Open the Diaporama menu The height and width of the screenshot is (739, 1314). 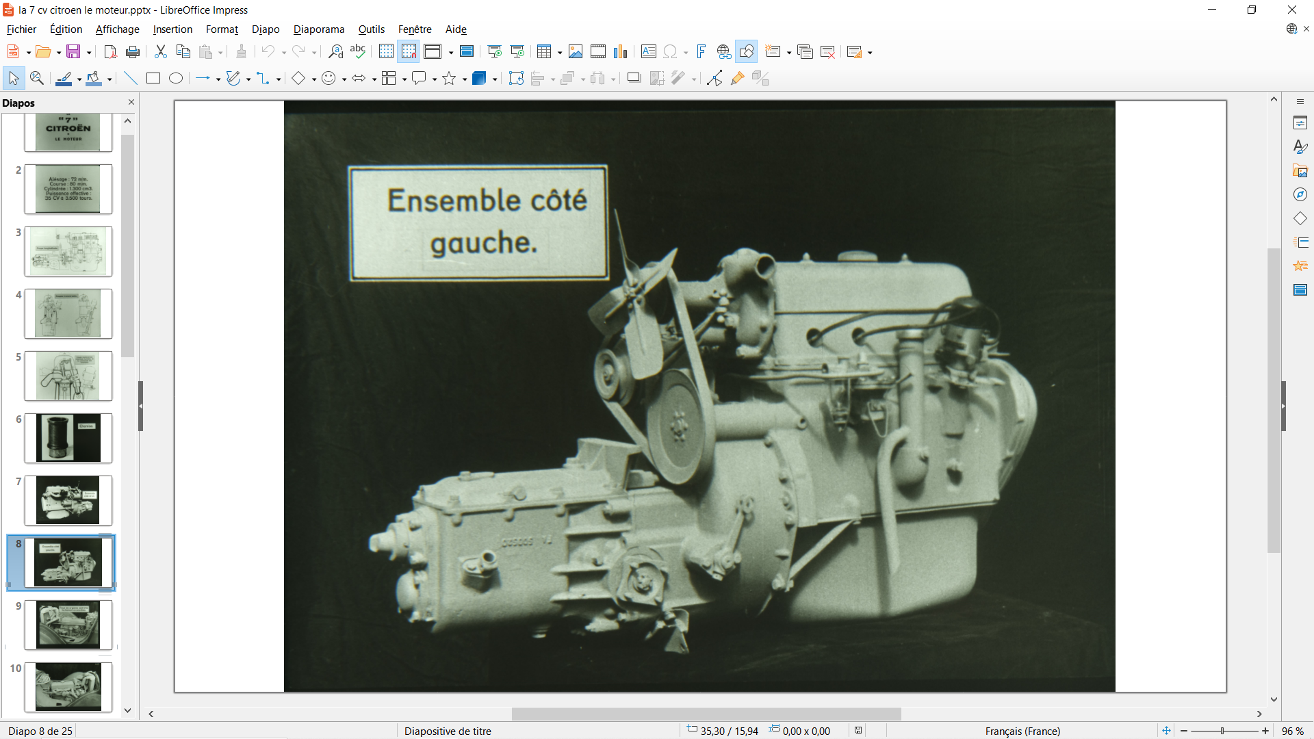pyautogui.click(x=318, y=29)
